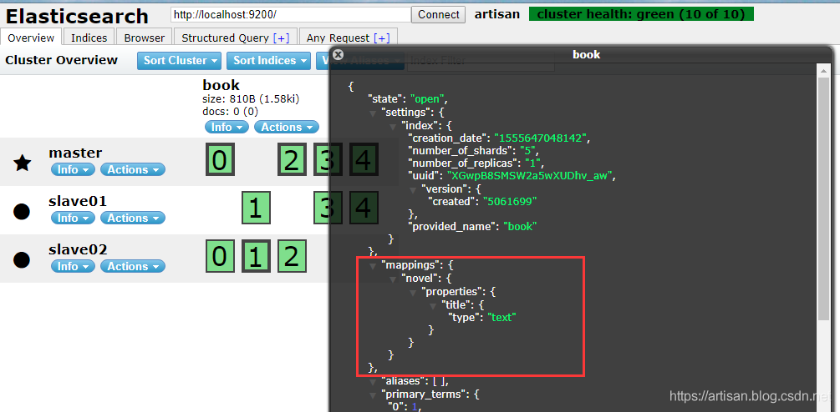The height and width of the screenshot is (412, 840).
Task: Open the Sort Indices dropdown
Action: [267, 60]
